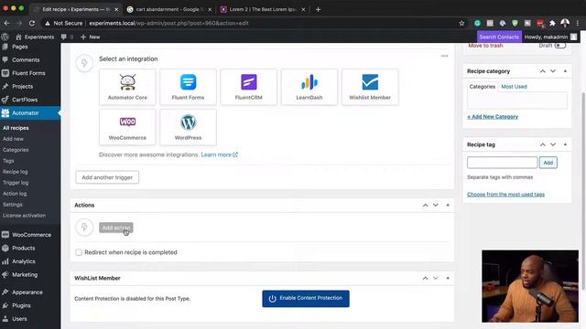Click the browser reload button
The height and width of the screenshot is (329, 586).
click(32, 23)
